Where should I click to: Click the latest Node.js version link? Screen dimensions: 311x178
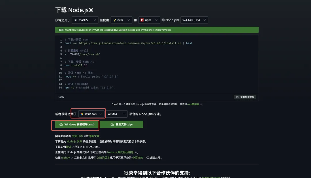115,30
